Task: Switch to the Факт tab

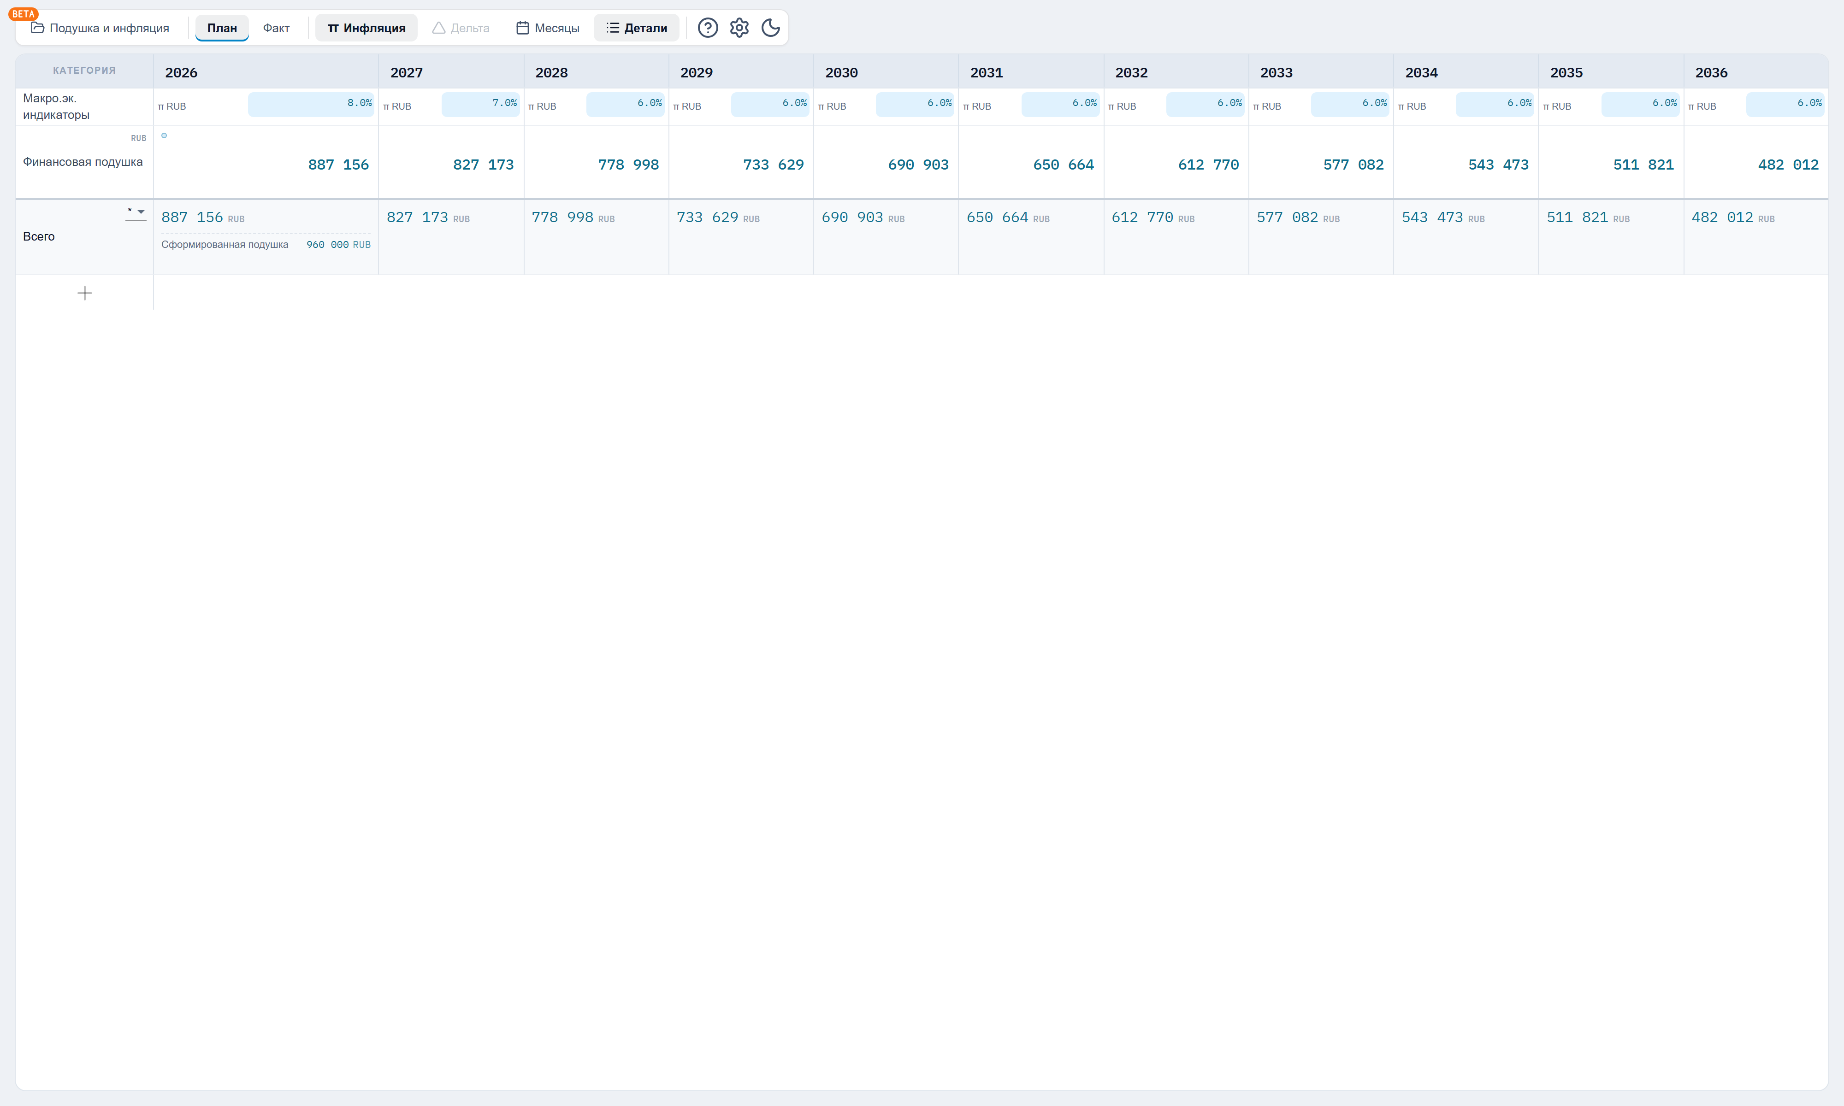Action: pyautogui.click(x=276, y=28)
